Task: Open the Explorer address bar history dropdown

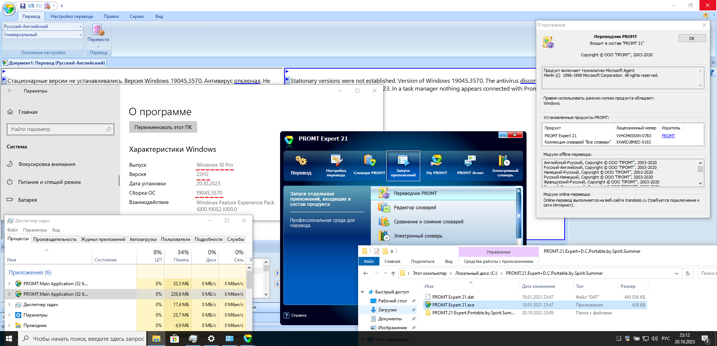Action: pos(677,273)
